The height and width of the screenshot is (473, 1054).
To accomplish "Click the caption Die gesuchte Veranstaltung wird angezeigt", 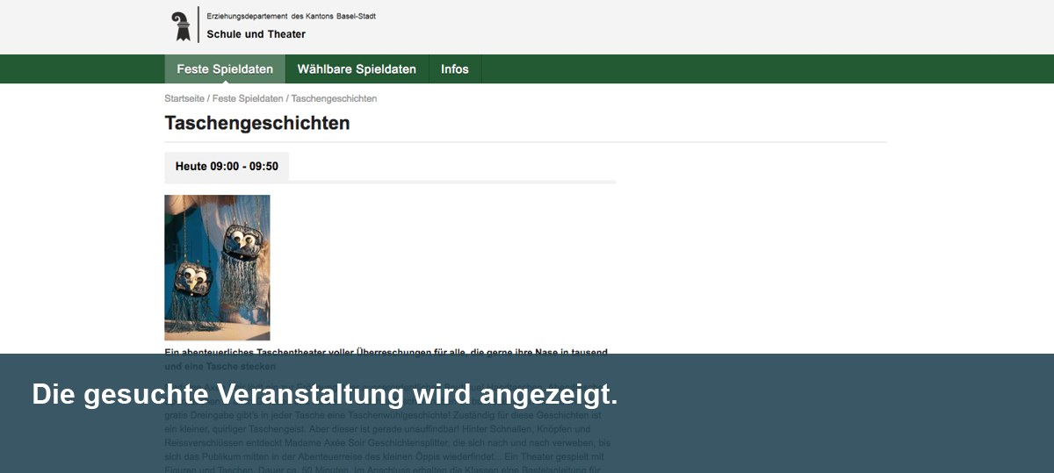I will (325, 394).
